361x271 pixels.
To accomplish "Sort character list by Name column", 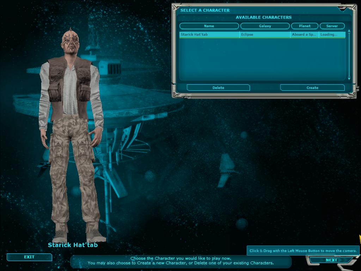I will tap(209, 26).
